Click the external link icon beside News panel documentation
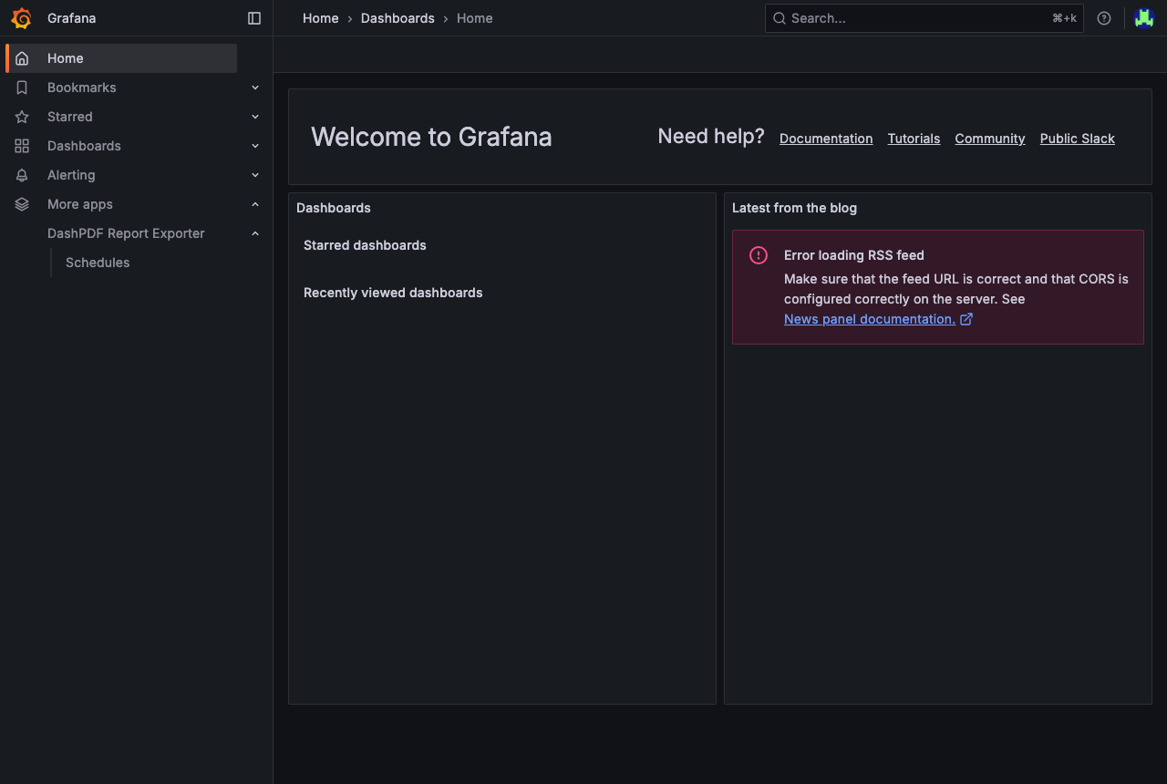The height and width of the screenshot is (784, 1167). (966, 319)
